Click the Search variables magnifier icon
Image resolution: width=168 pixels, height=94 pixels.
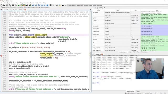[x=102, y=8]
